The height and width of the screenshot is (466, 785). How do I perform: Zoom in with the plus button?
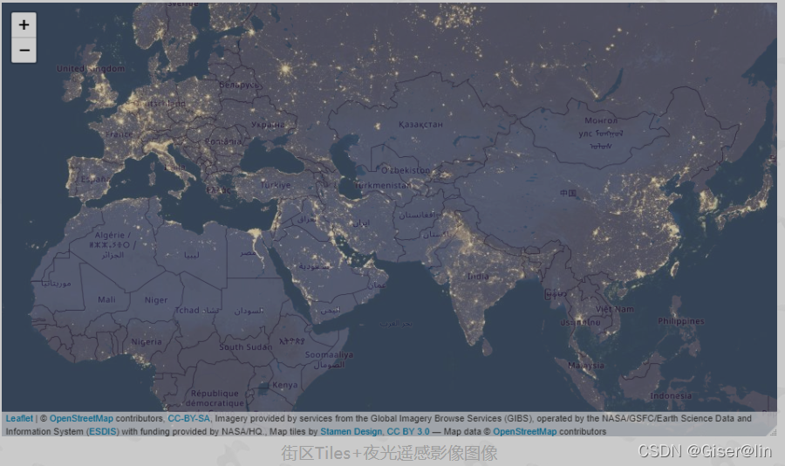[24, 24]
